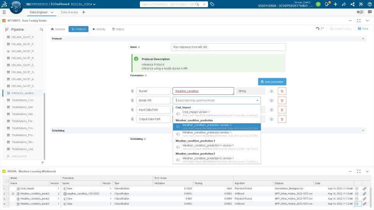Select the Inference_weathe... pipeline item

[23, 93]
